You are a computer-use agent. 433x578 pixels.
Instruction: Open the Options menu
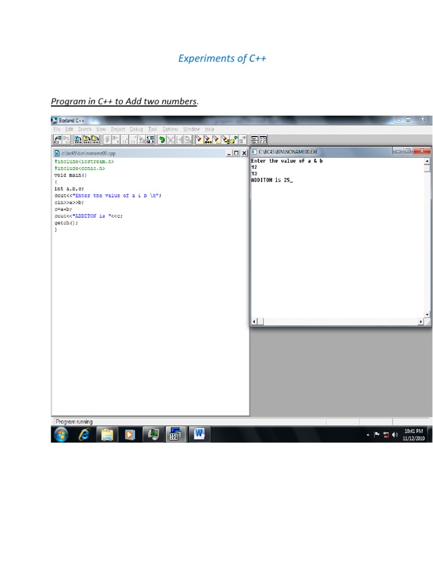pos(170,129)
